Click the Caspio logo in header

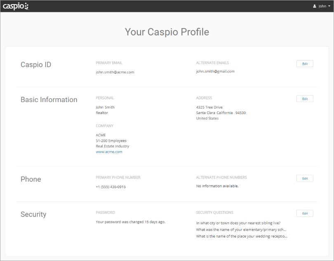[x=16, y=6]
